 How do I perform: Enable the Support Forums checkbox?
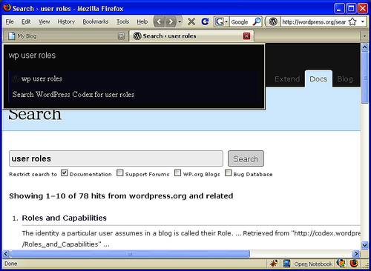pyautogui.click(x=120, y=173)
